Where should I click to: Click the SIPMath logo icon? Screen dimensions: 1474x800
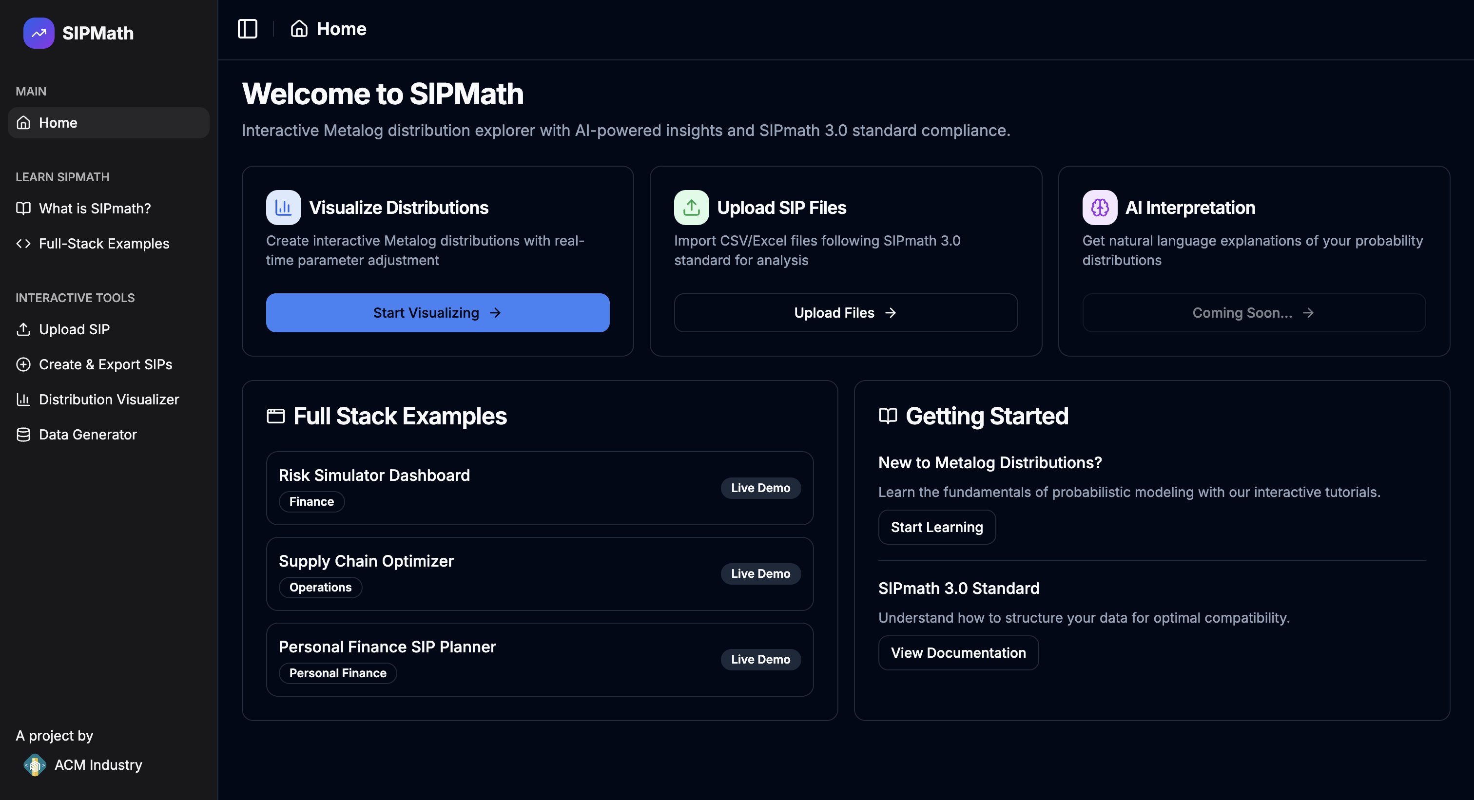pos(39,33)
